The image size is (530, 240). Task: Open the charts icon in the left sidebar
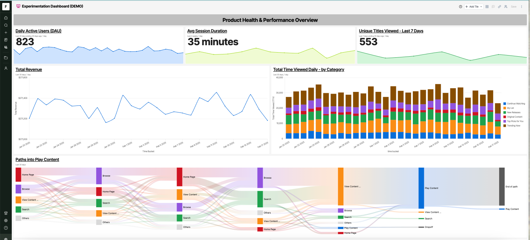(x=6, y=47)
